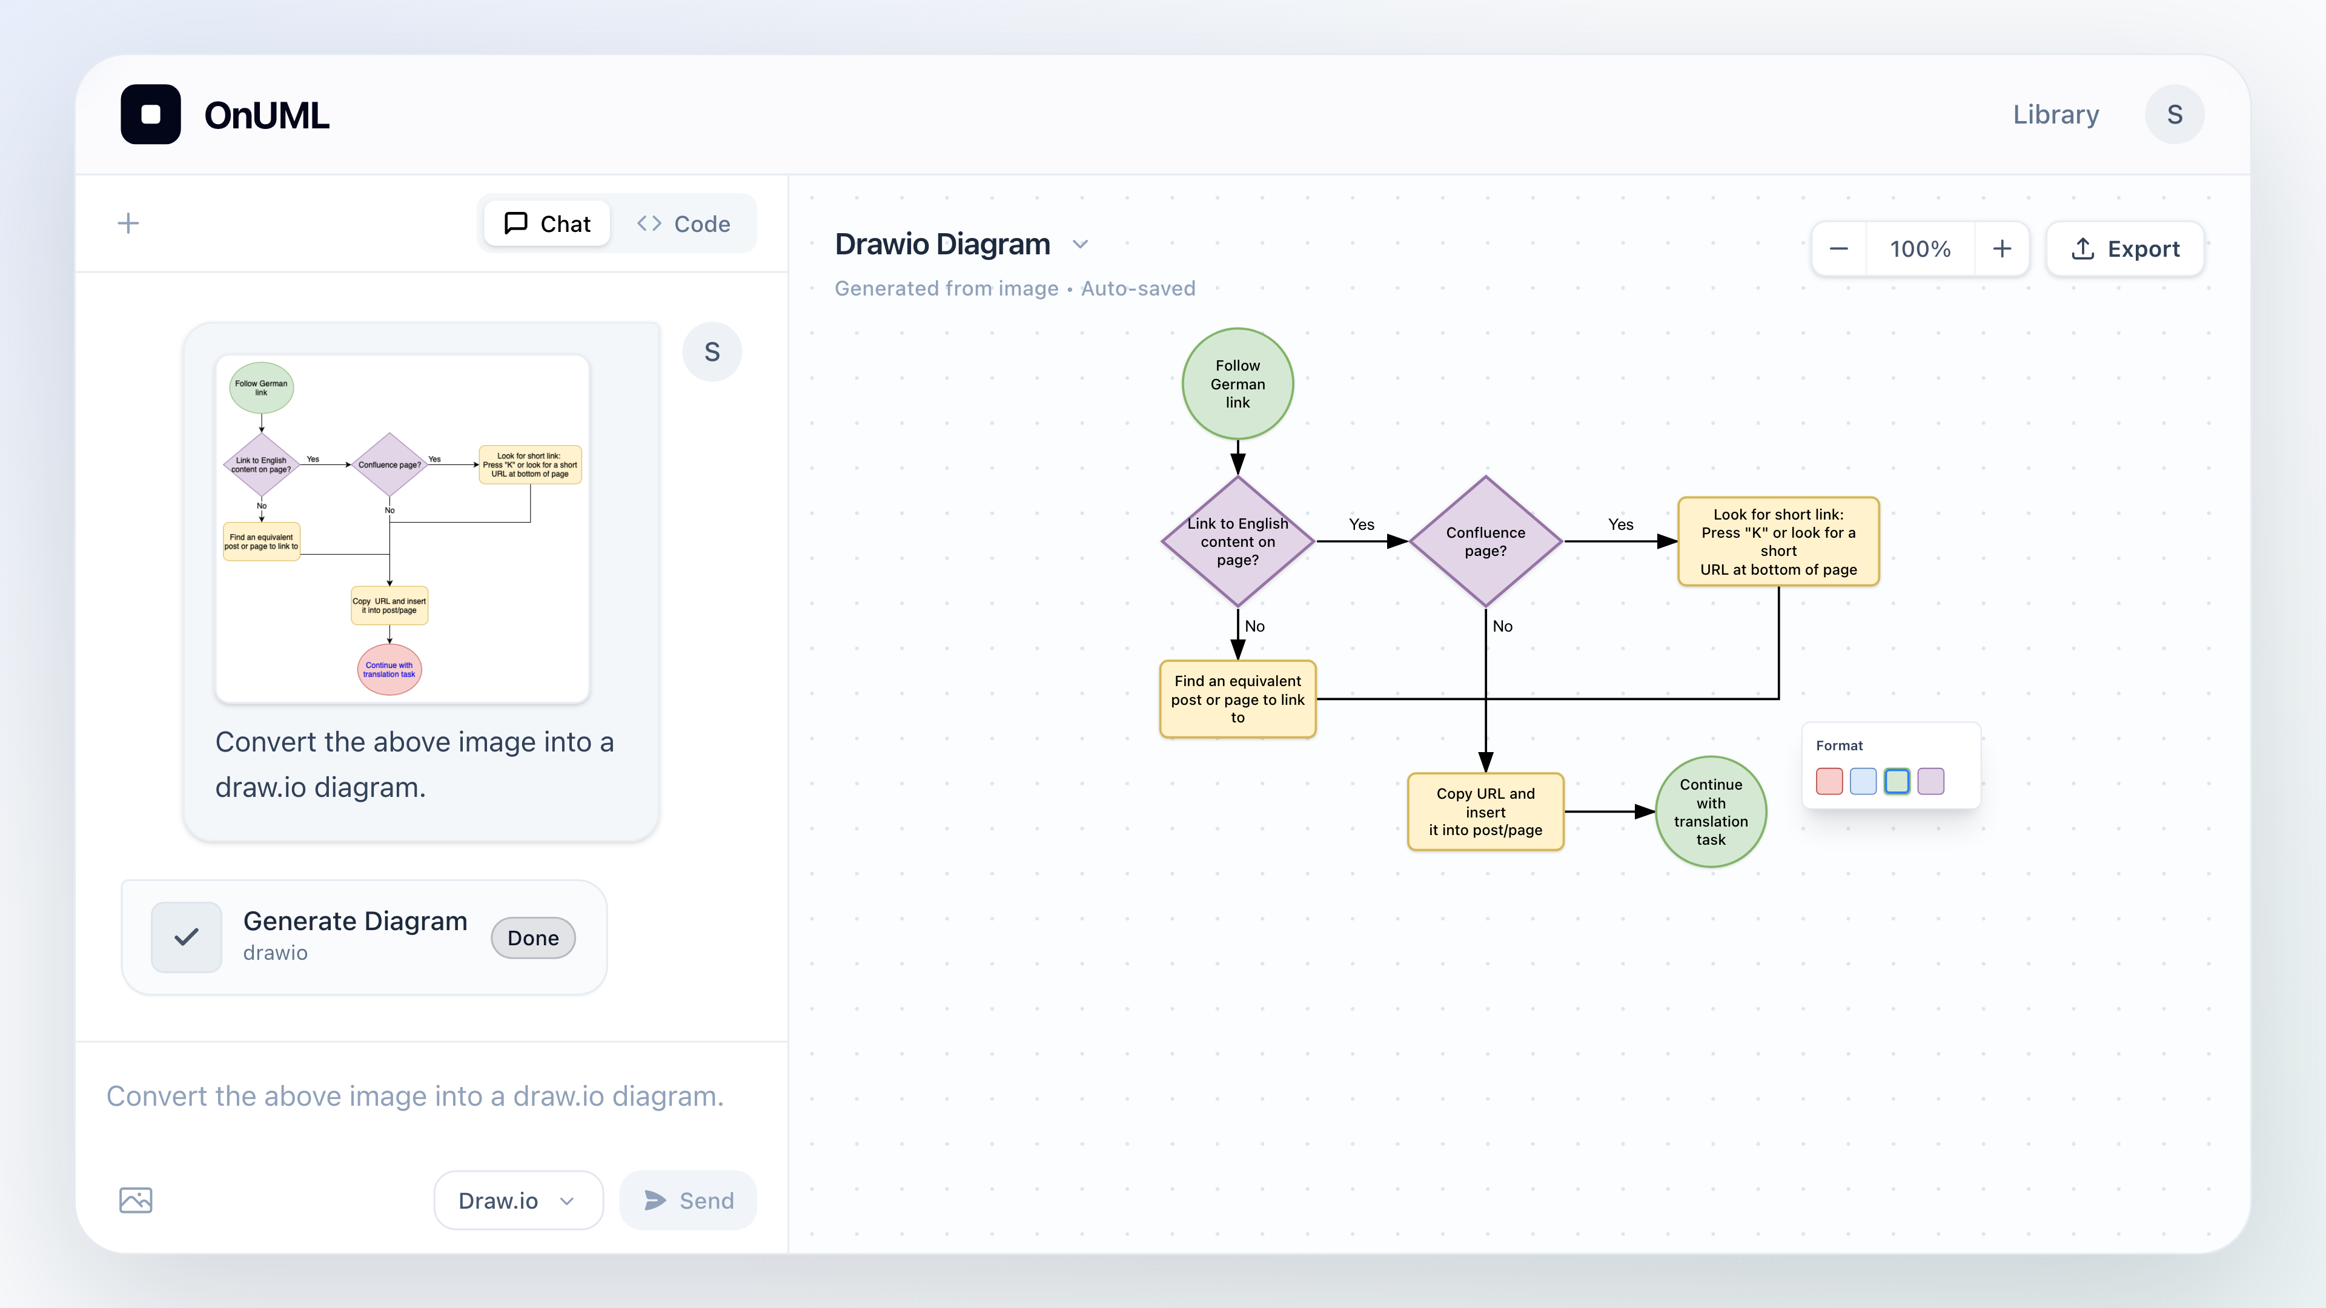The width and height of the screenshot is (2326, 1308).
Task: Select the Confluence page? decision node
Action: point(1485,541)
